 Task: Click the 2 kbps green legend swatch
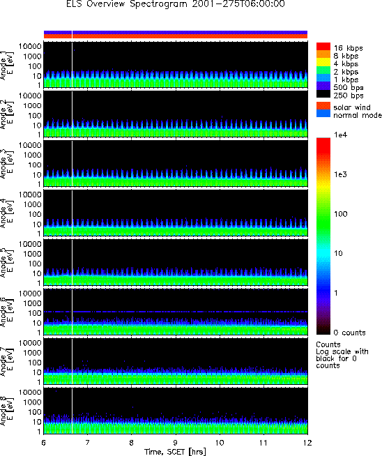(x=323, y=70)
